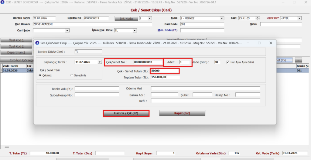
Task: Select grid row with date 01.03.2026
Action: pyautogui.click(x=17, y=71)
